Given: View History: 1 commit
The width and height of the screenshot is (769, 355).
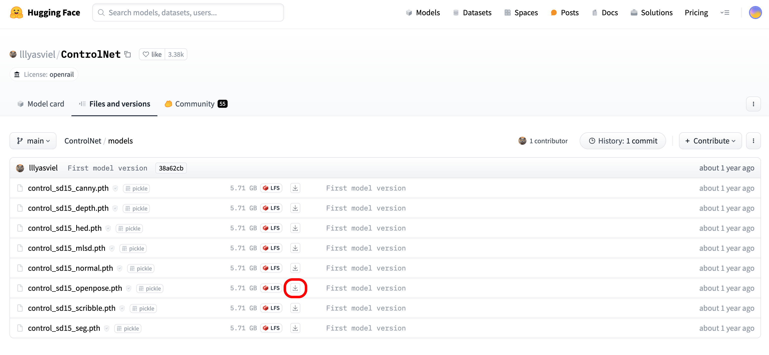Looking at the screenshot, I should (622, 141).
